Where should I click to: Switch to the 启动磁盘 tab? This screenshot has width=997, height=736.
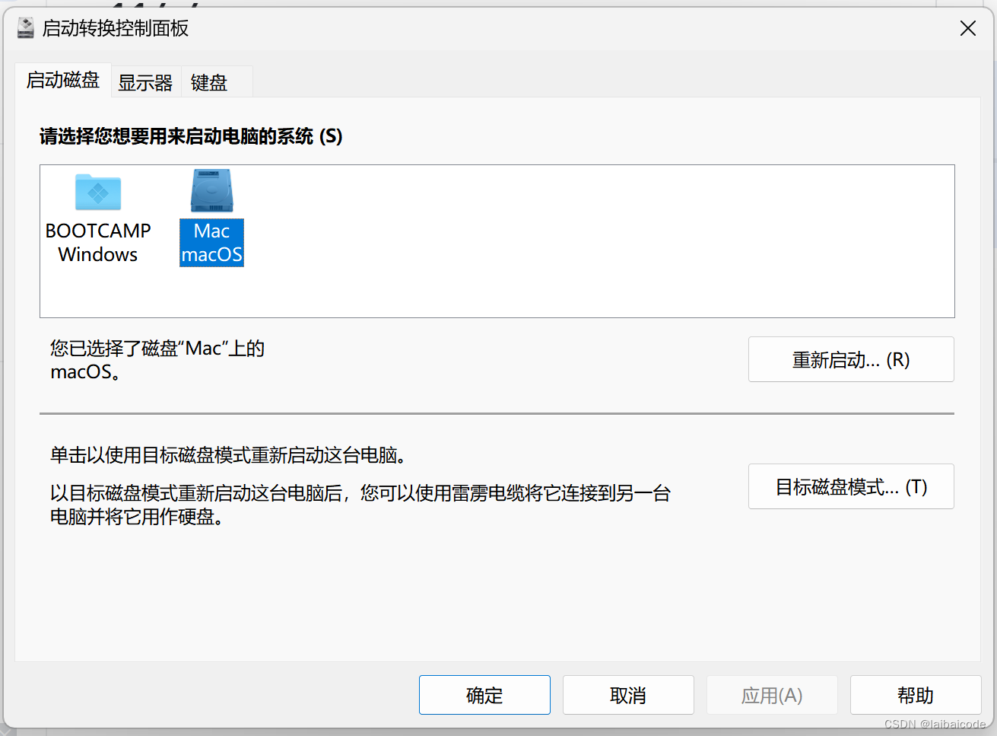tap(63, 80)
